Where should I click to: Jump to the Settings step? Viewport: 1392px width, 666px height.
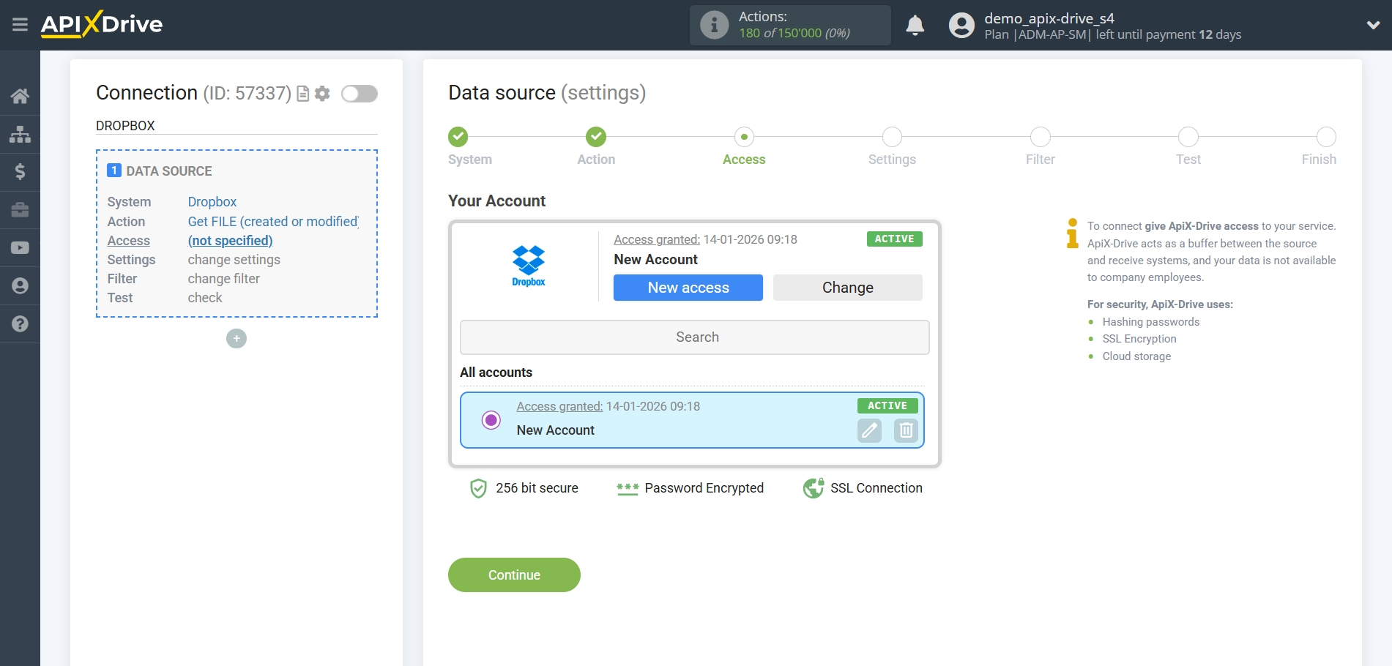(891, 137)
